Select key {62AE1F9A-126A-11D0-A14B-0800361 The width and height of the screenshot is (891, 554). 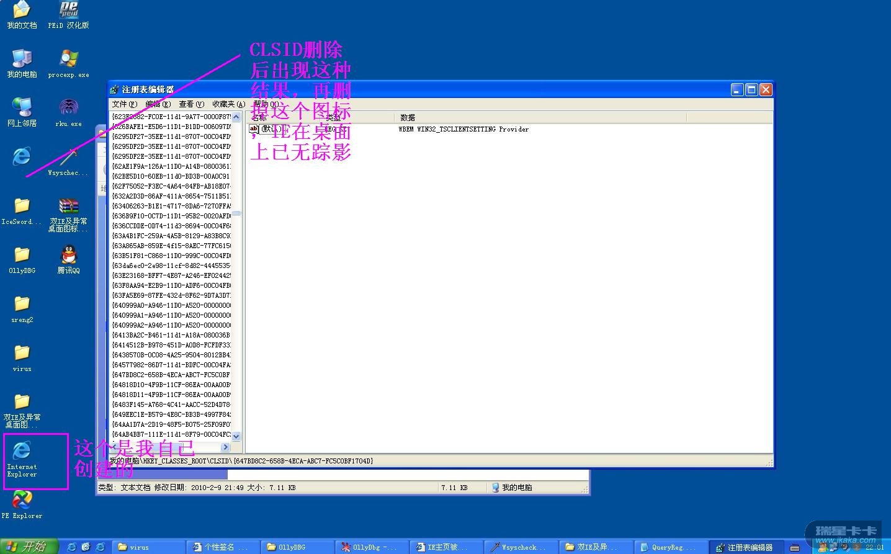pyautogui.click(x=171, y=166)
